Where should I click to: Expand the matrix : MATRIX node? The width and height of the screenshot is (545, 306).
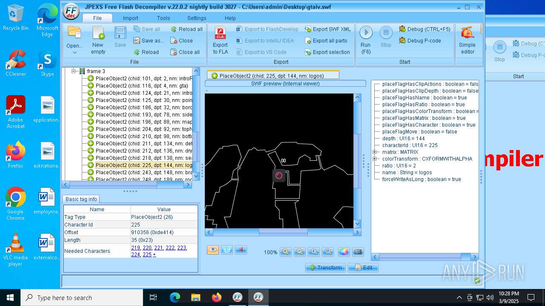pos(375,152)
